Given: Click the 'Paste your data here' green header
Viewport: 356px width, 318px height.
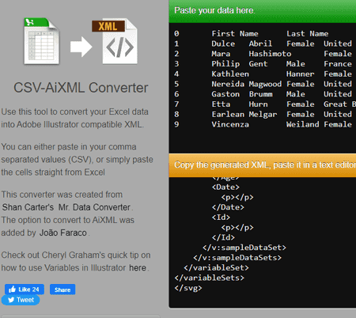Looking at the screenshot, I should (263, 11).
